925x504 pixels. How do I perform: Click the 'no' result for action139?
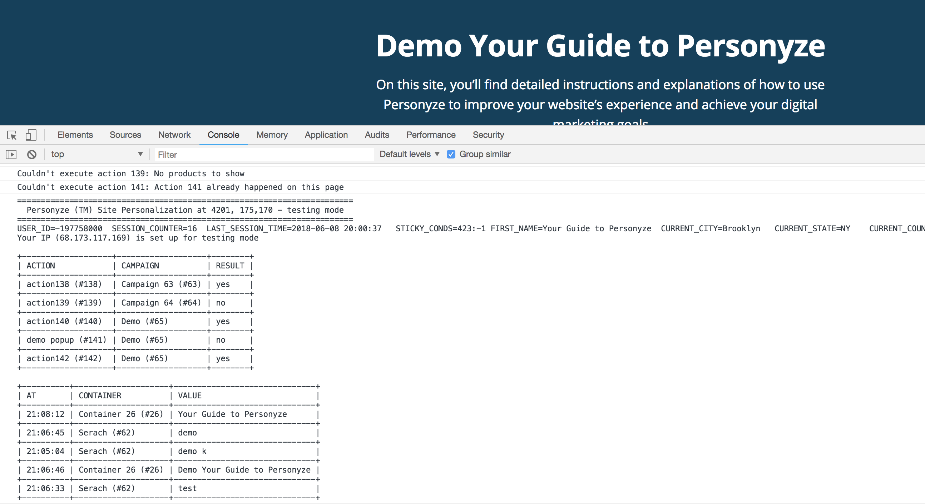pyautogui.click(x=221, y=303)
